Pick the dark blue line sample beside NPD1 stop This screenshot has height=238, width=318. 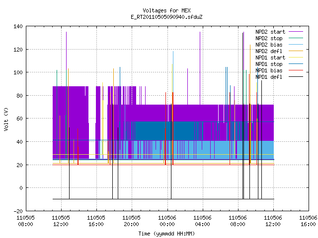coord(296,64)
